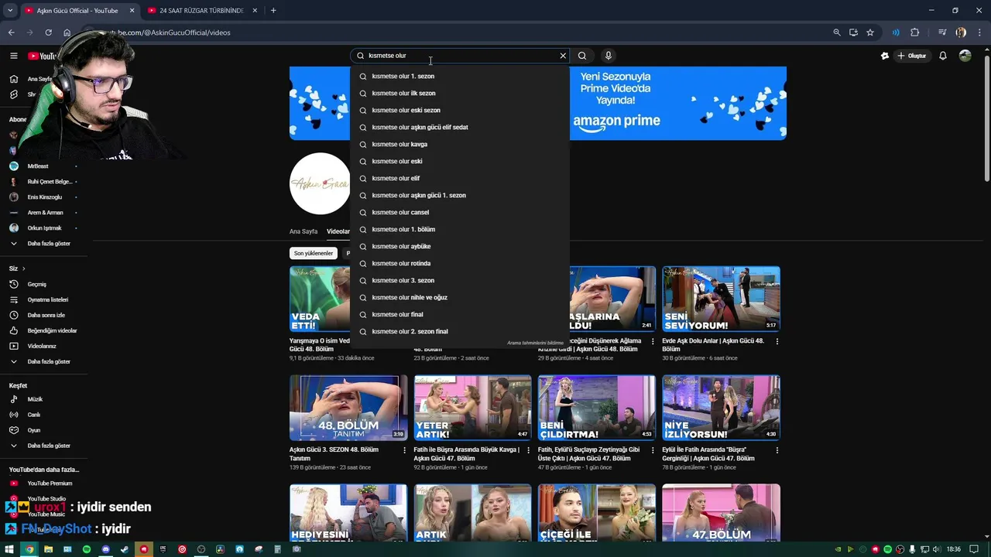Image resolution: width=991 pixels, height=557 pixels.
Task: Open the Orkun Işıtmak subscription channel
Action: 43,228
